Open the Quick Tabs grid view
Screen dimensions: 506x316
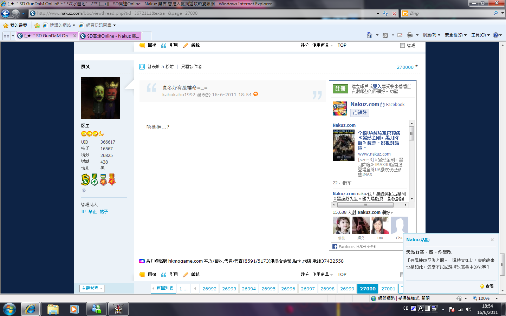pyautogui.click(x=6, y=36)
